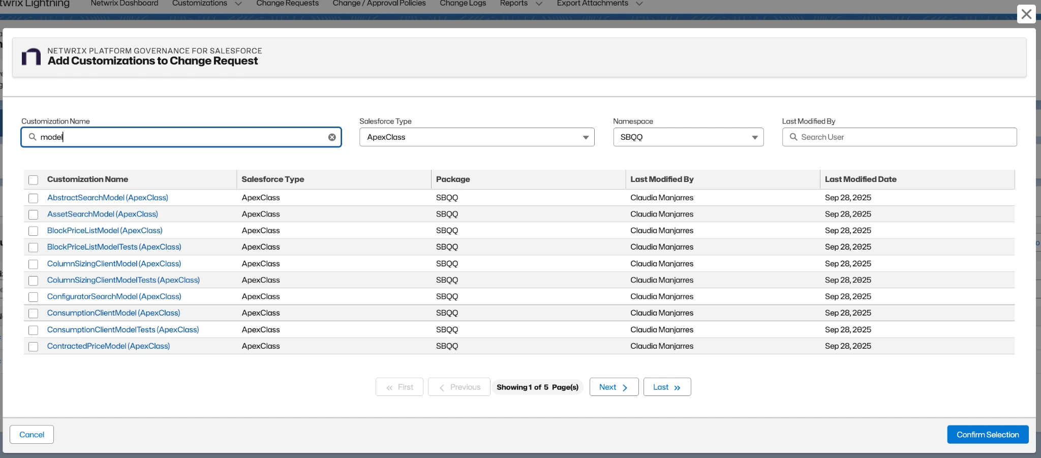Click the Previous page chevron icon

coord(443,387)
